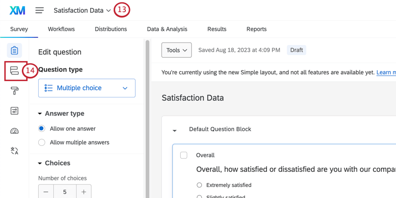
Task: Open the Tools menu button
Action: (x=176, y=50)
